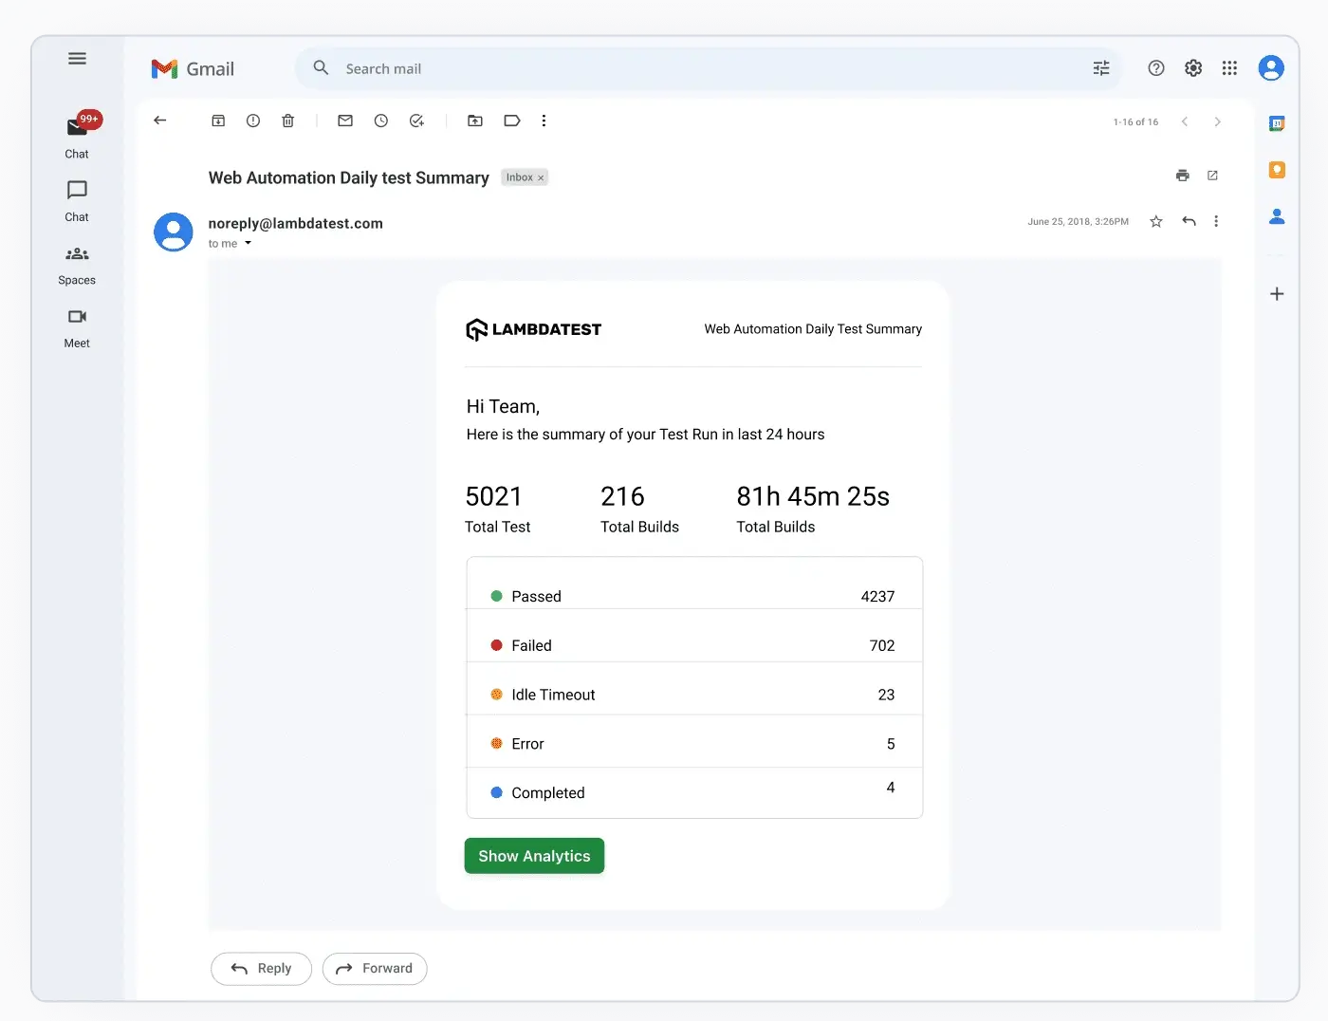Screen dimensions: 1328x1021
Task: Report spam using the exclamation icon
Action: (x=253, y=121)
